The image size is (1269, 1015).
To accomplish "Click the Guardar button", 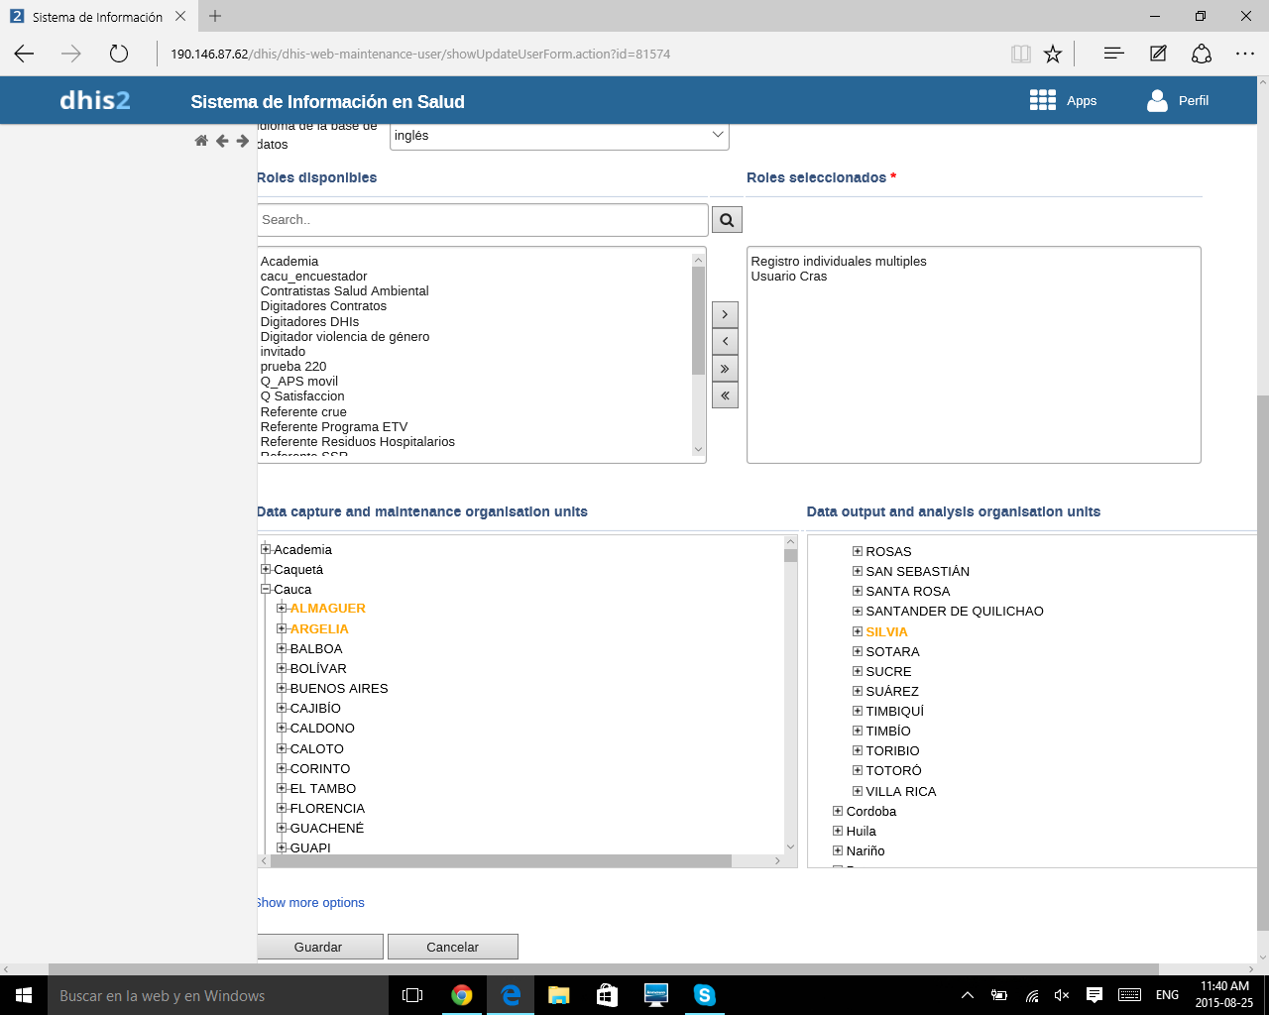I will click(318, 947).
